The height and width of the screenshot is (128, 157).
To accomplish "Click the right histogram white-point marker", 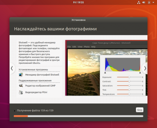I will (140, 73).
